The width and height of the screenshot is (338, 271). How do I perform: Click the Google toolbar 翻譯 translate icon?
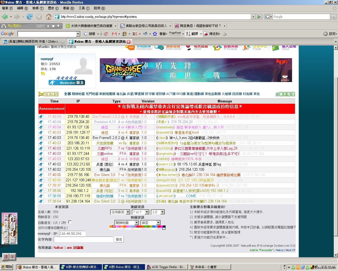[192, 34]
